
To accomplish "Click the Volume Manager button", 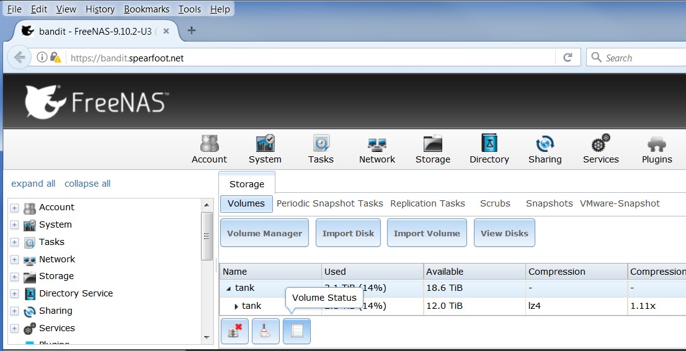I will coord(265,233).
